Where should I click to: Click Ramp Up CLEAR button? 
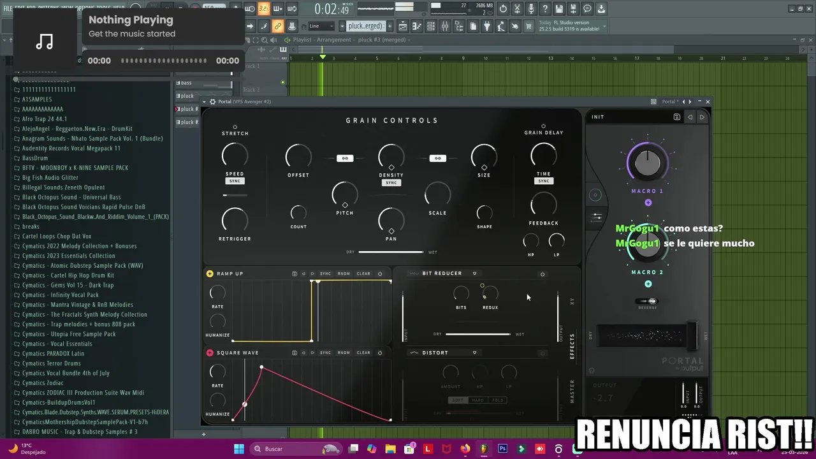click(363, 273)
